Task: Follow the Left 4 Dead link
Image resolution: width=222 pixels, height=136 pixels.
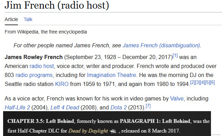Action: [65, 108]
